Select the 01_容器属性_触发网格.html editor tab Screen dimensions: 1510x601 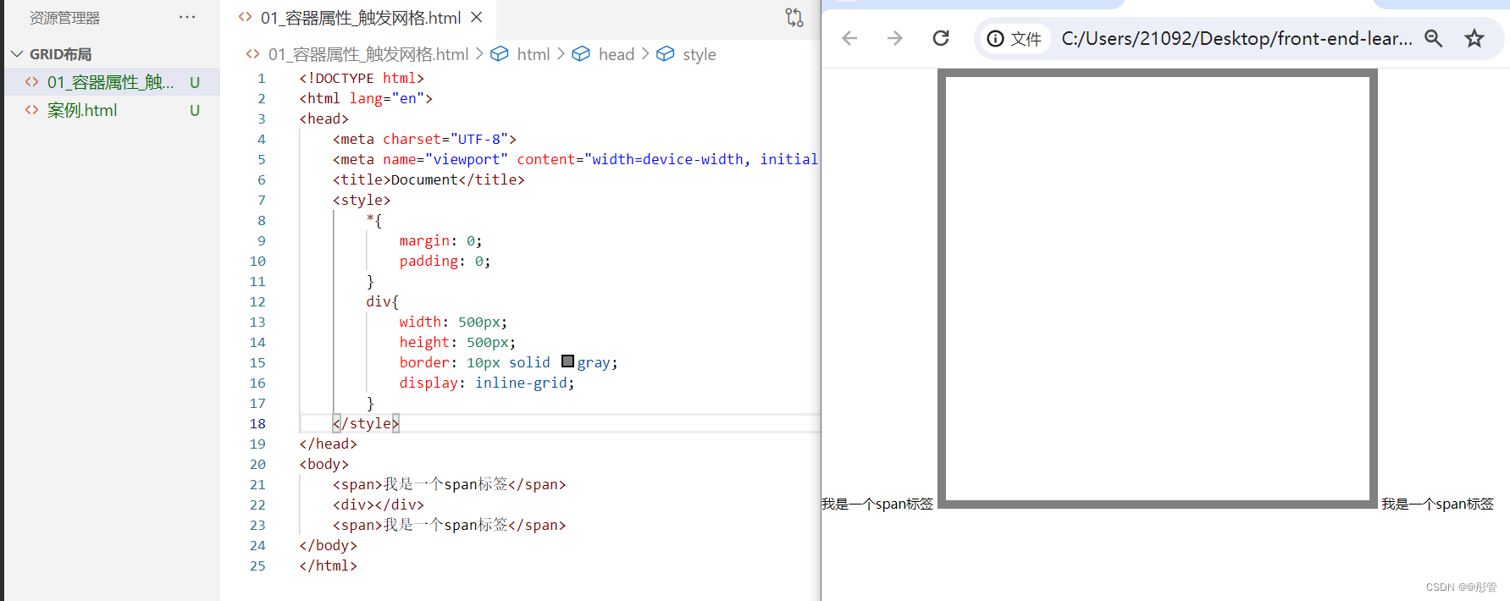pos(360,18)
